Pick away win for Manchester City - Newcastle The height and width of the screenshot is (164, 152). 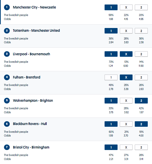pos(141,7)
